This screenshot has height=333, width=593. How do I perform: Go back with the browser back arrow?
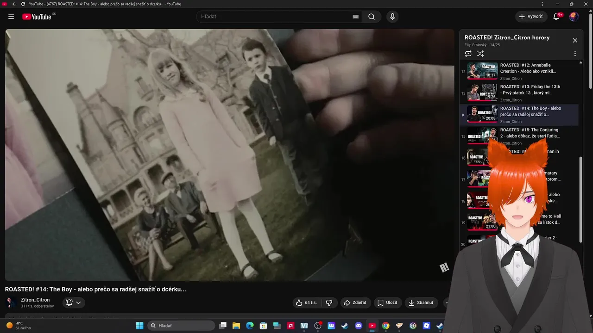(14, 4)
